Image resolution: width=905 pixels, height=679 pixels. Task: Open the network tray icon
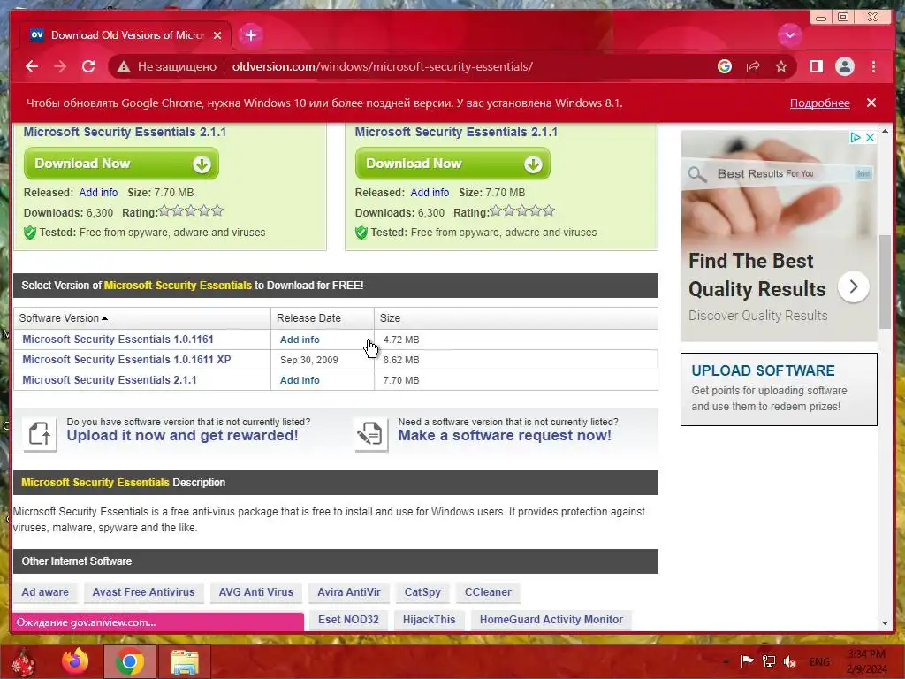[x=768, y=661]
